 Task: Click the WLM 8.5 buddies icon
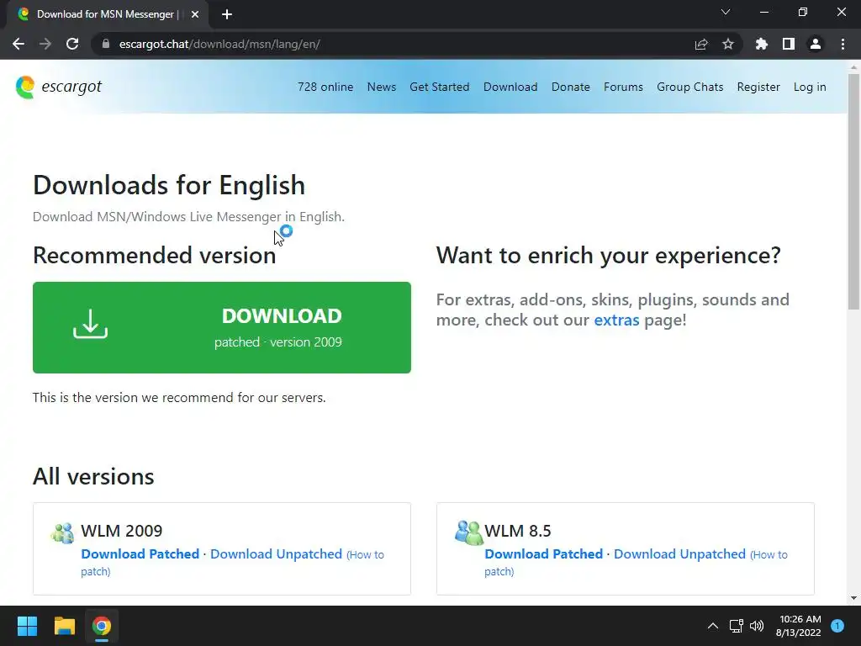(468, 532)
